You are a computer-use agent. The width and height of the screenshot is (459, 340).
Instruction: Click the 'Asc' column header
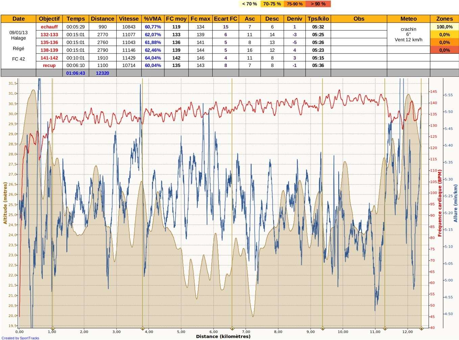coord(250,19)
